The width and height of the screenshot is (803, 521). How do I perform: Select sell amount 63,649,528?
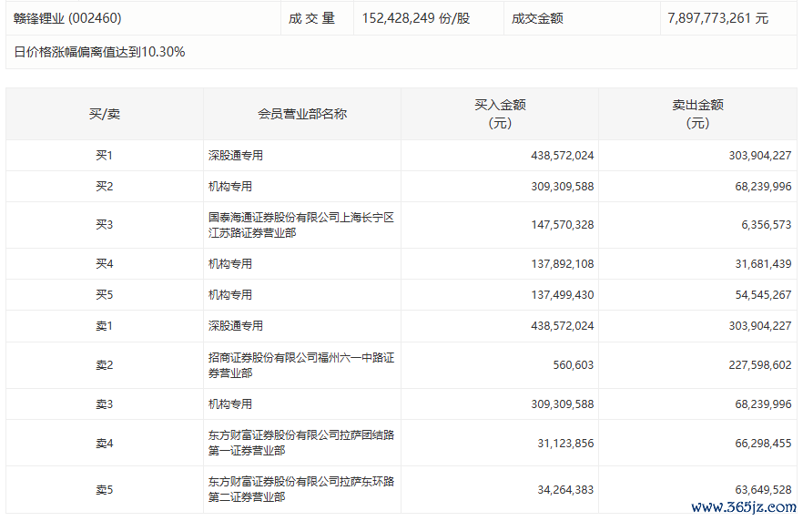[763, 490]
